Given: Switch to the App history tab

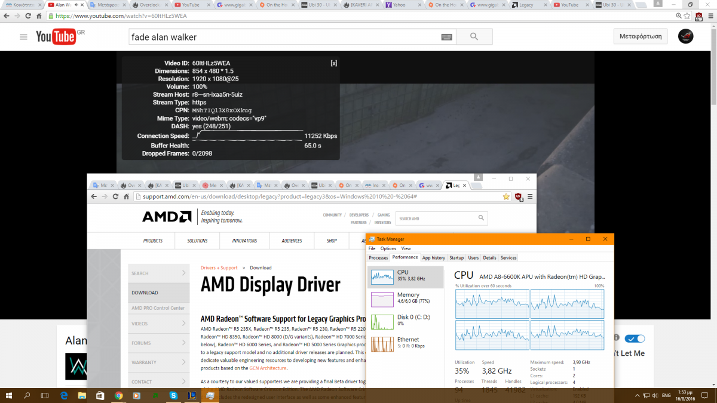Looking at the screenshot, I should click(434, 258).
